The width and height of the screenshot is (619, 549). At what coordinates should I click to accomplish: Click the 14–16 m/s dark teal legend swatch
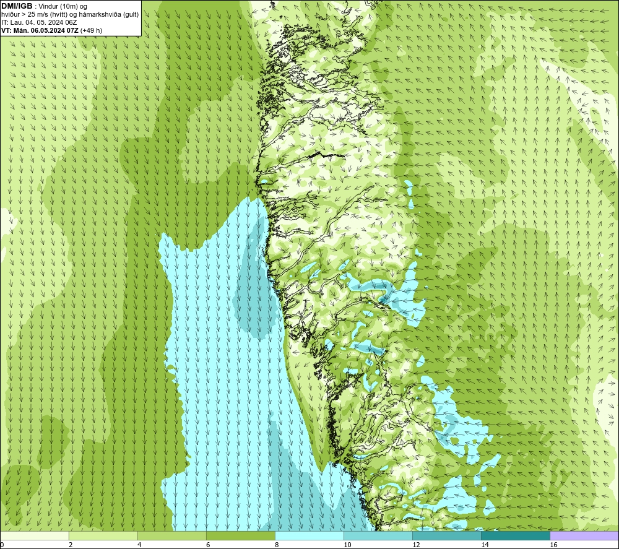(516, 535)
